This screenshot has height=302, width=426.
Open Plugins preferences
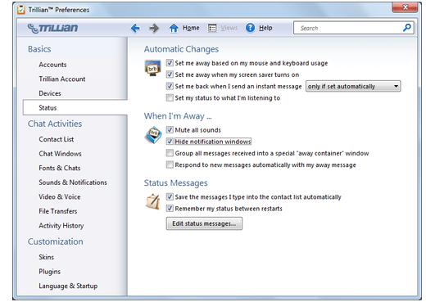point(50,272)
